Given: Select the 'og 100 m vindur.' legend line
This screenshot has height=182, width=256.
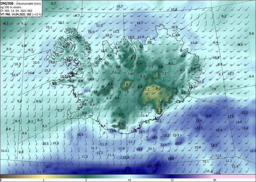Looking at the screenshot, I should click(11, 7).
